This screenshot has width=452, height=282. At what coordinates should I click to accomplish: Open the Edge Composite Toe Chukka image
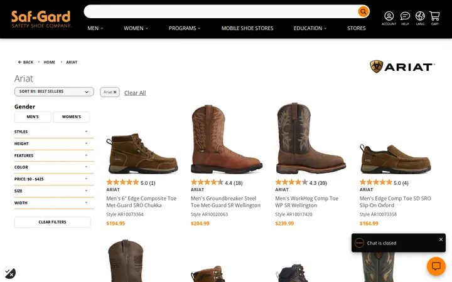pyautogui.click(x=142, y=153)
